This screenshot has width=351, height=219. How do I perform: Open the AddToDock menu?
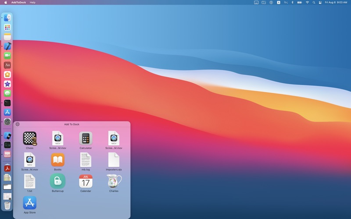(x=18, y=3)
